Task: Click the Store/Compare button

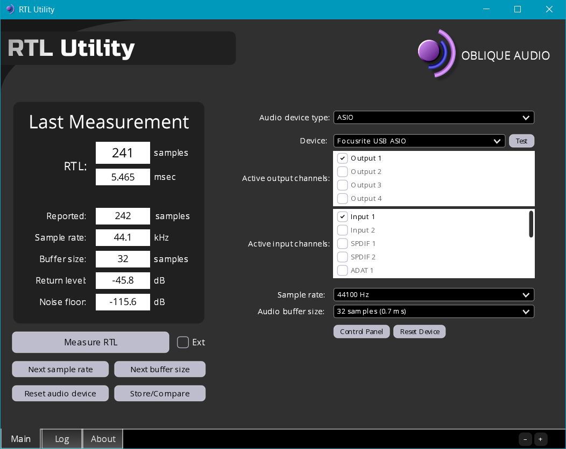Action: point(160,394)
